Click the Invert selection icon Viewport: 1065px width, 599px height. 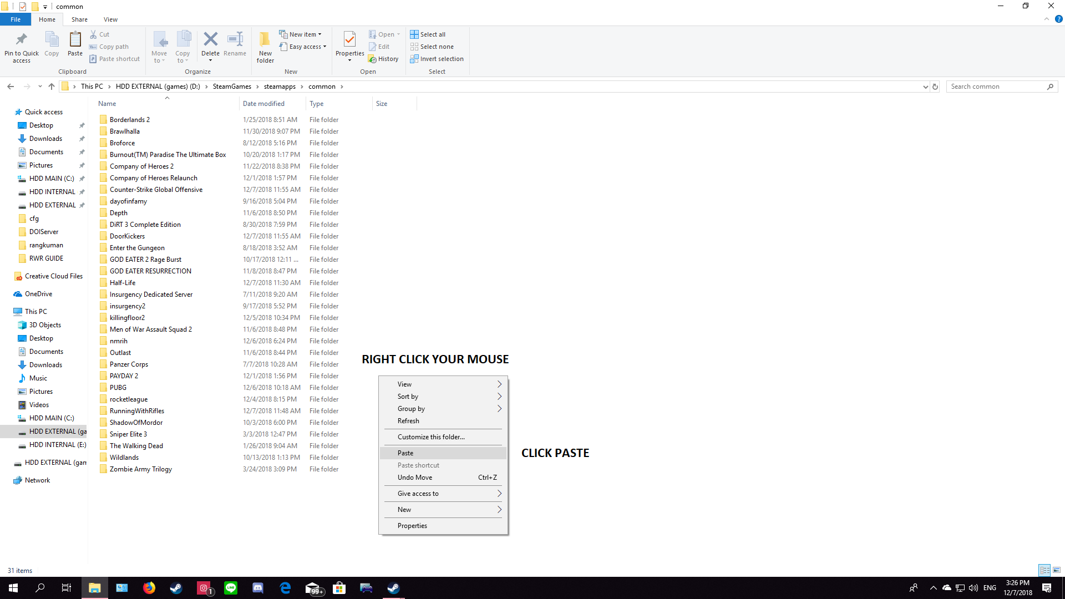point(414,59)
